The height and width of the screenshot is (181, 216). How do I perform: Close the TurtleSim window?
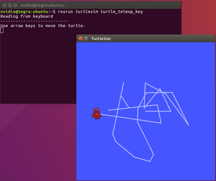point(81,38)
